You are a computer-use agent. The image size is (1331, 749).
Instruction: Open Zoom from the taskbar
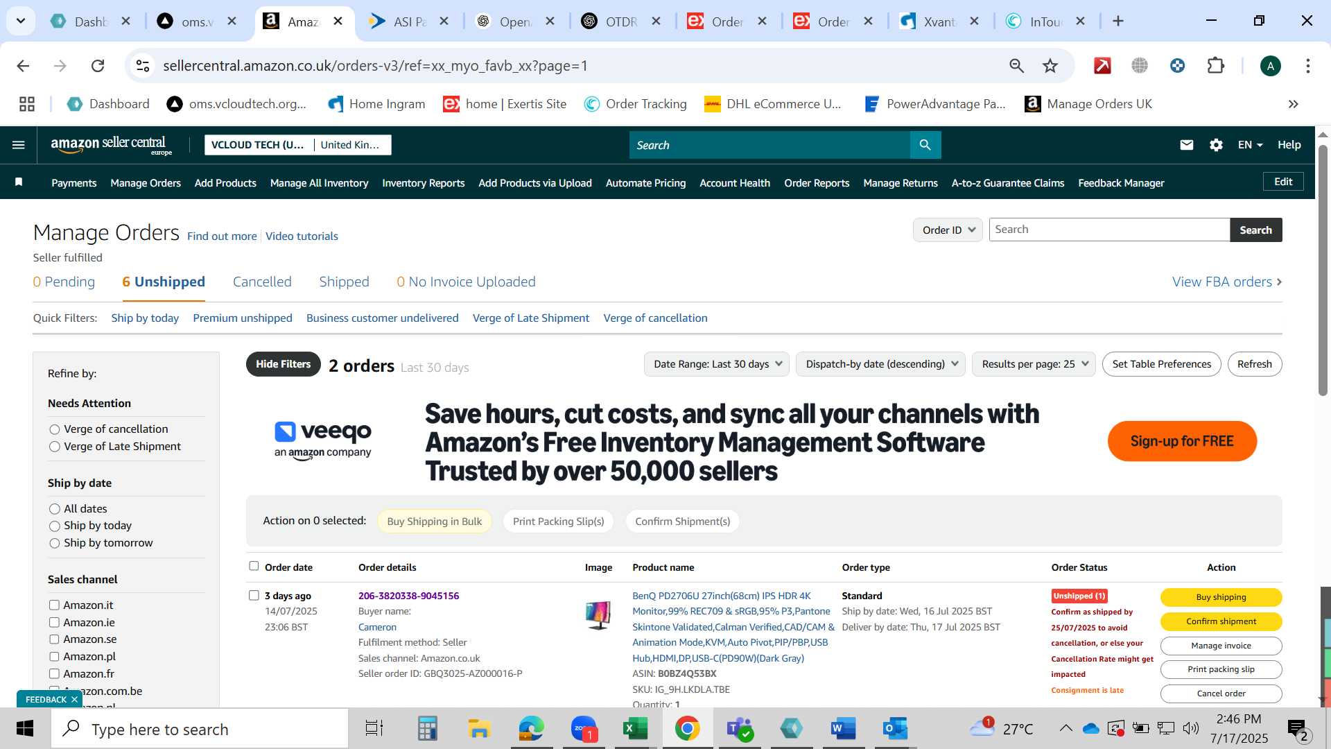click(584, 729)
